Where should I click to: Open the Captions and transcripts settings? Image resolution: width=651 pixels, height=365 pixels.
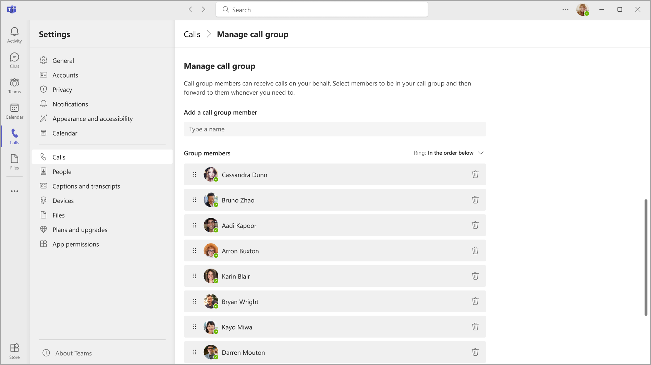click(x=86, y=186)
